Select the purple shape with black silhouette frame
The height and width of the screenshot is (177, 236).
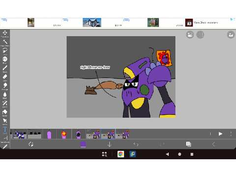[79, 134]
